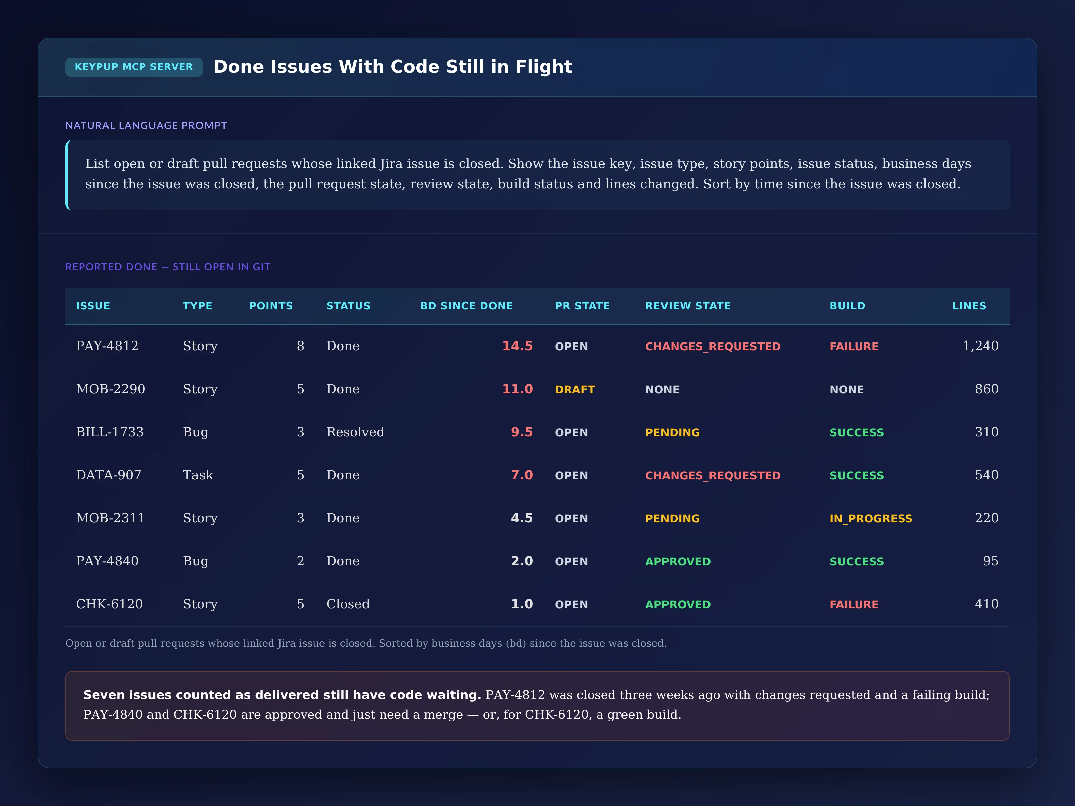Sort by the BUILD column header

[847, 306]
